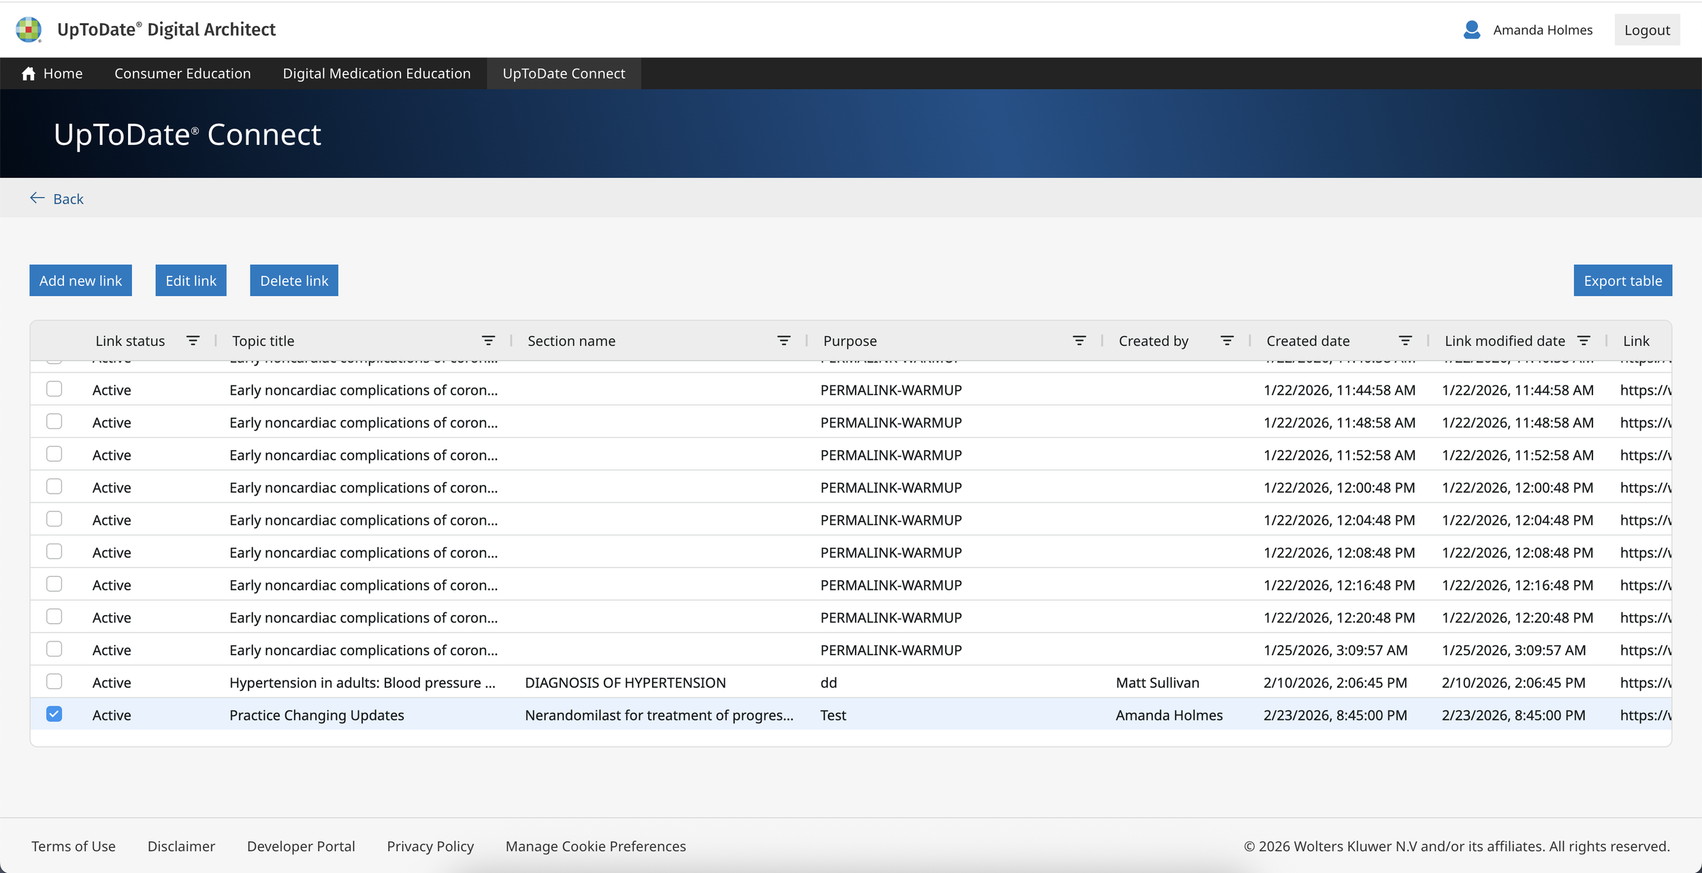Tick checkbox for row created 1/22/2026, 11:48:58 AM
The height and width of the screenshot is (873, 1702).
click(54, 422)
